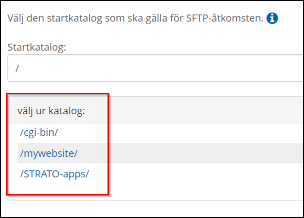Click the first entry in the catalog list
Image resolution: width=304 pixels, height=218 pixels.
(39, 133)
